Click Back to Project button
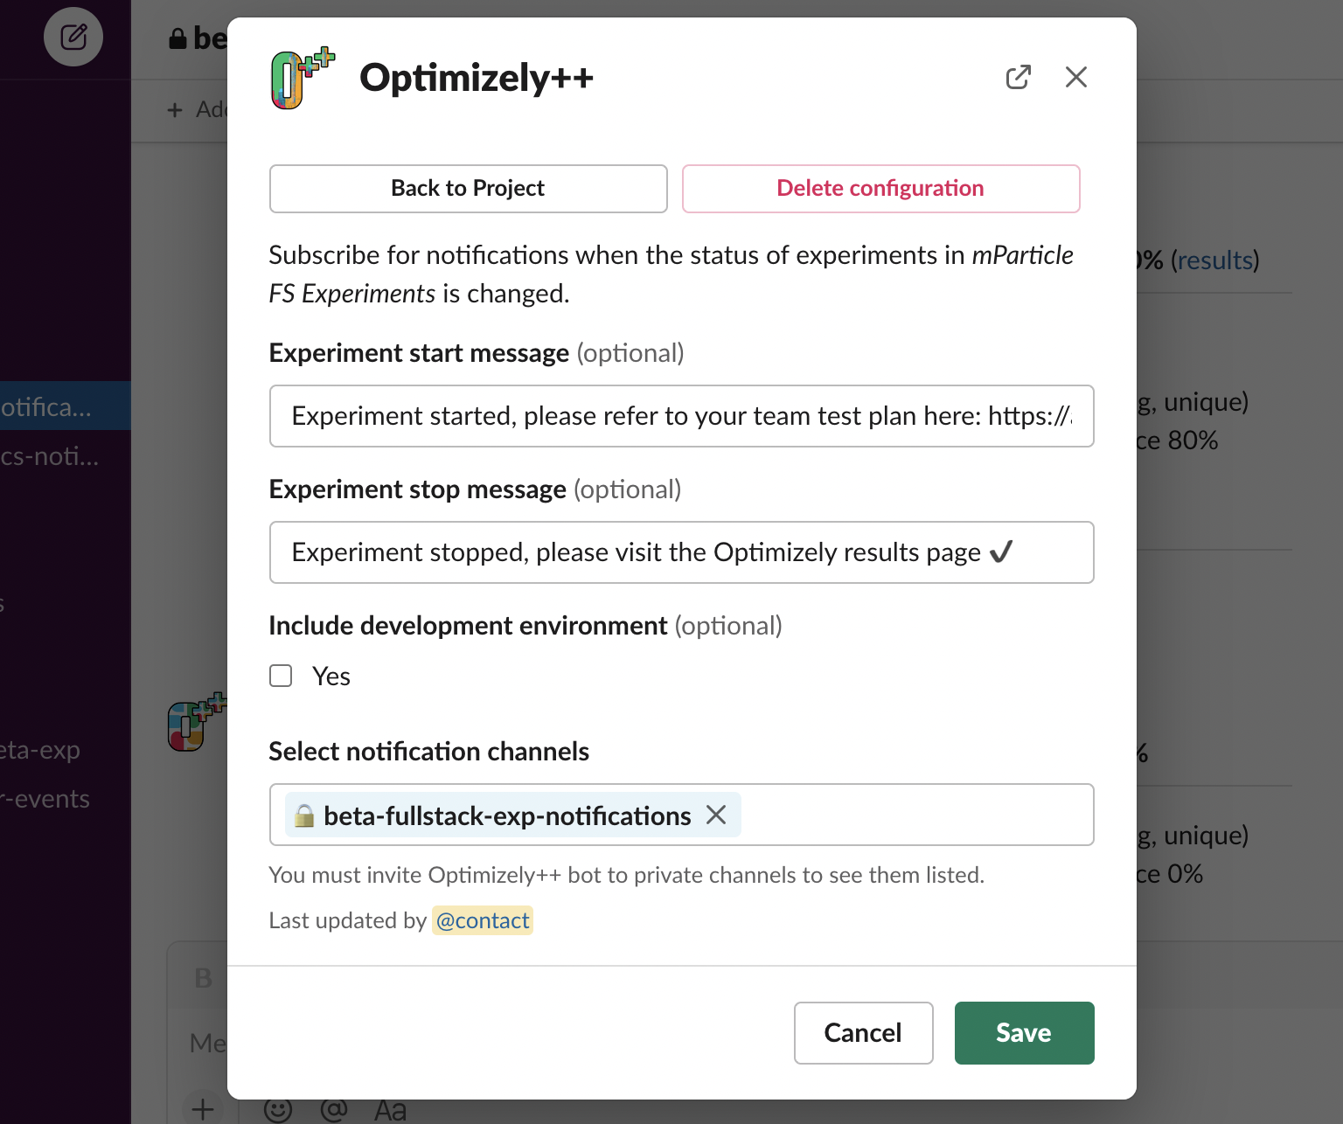The height and width of the screenshot is (1124, 1343). [x=468, y=188]
